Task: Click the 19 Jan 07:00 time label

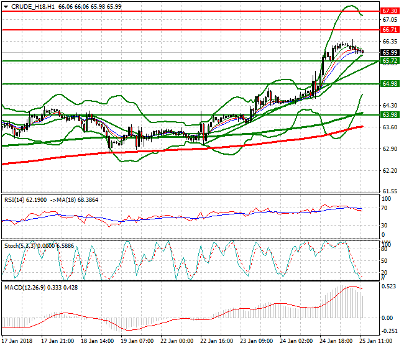Action: (137, 341)
